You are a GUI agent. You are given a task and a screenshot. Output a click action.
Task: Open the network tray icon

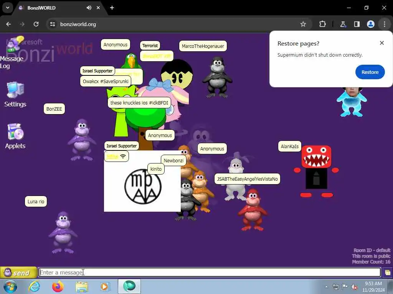pos(335,287)
